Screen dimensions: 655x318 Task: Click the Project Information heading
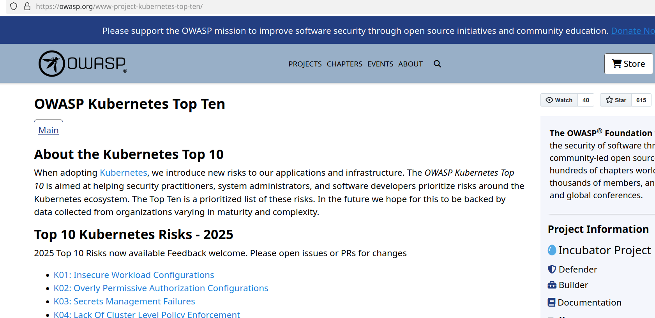click(598, 229)
